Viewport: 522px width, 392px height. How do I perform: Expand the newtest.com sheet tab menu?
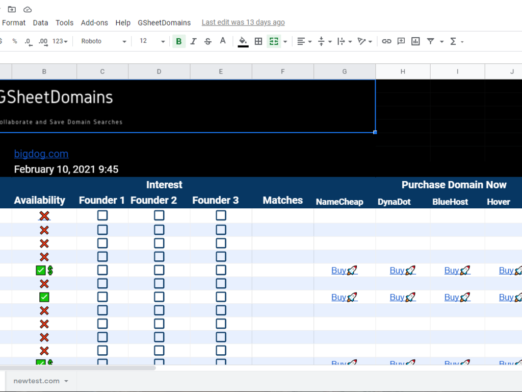(x=66, y=381)
